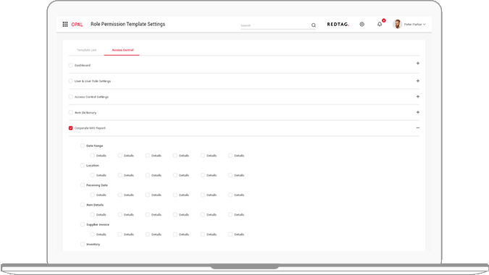Image resolution: width=489 pixels, height=275 pixels.
Task: Check second Details box under Supplier Invoice
Action: point(120,234)
